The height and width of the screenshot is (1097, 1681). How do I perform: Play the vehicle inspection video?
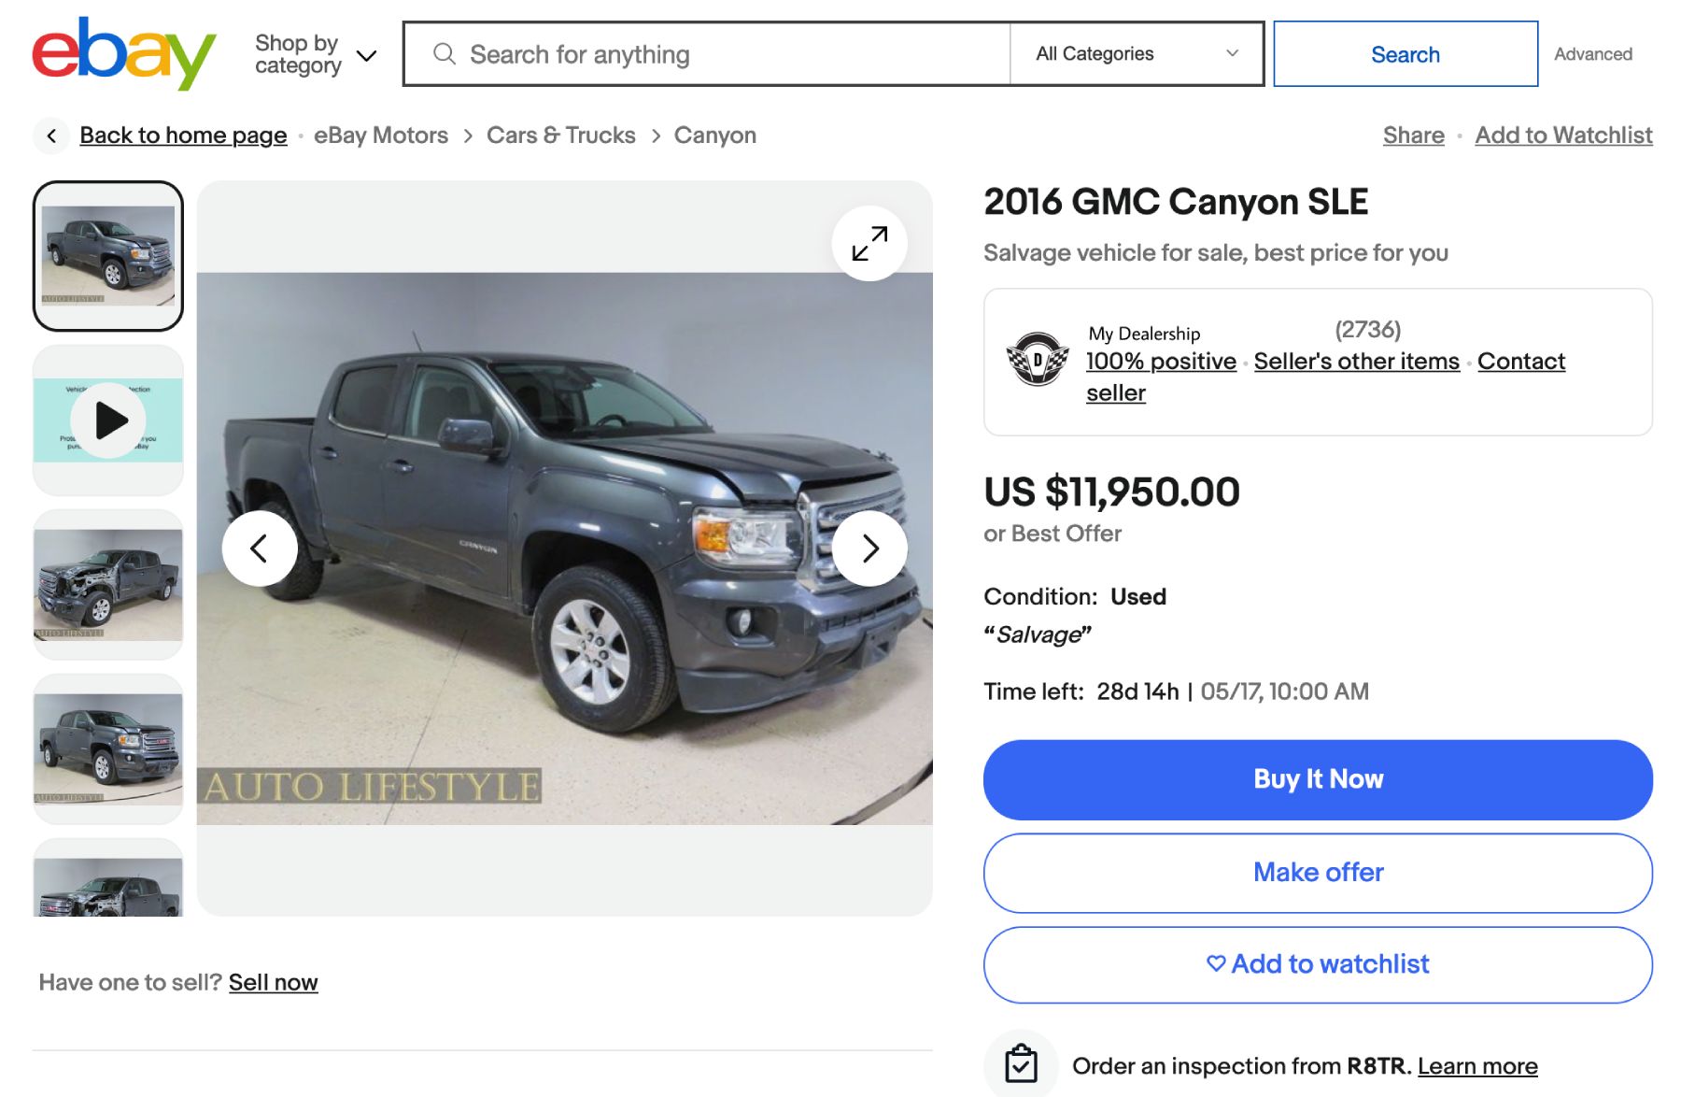coord(107,420)
